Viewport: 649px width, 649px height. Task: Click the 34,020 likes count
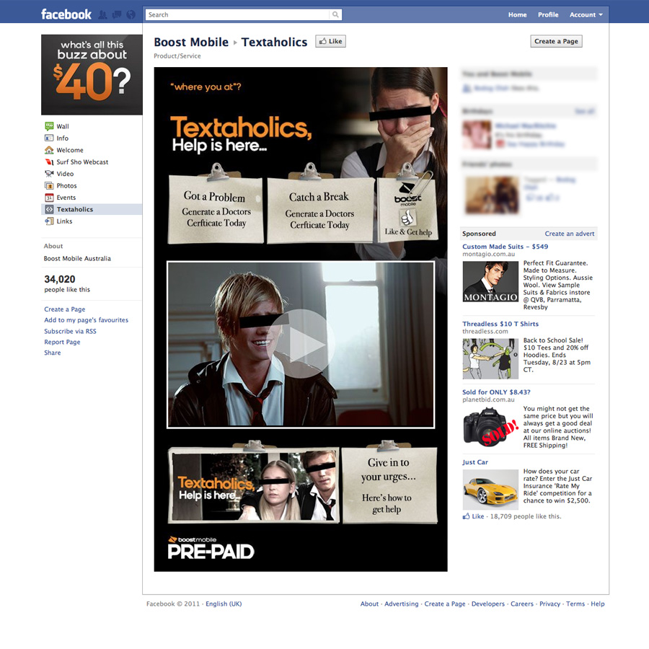(x=60, y=279)
